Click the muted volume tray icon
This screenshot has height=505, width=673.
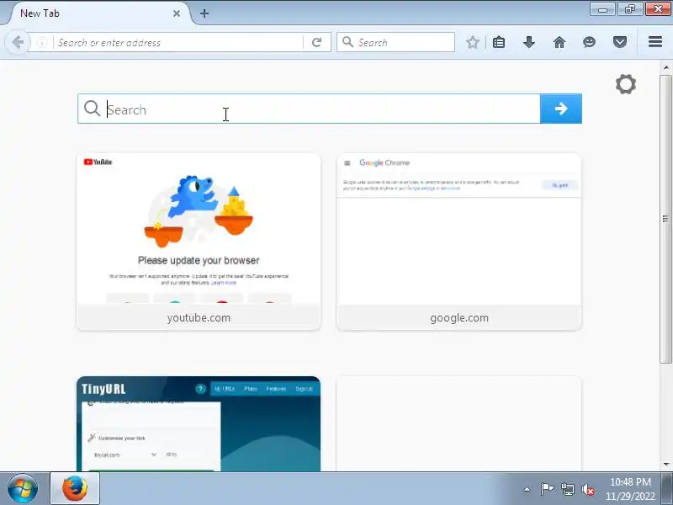point(587,489)
